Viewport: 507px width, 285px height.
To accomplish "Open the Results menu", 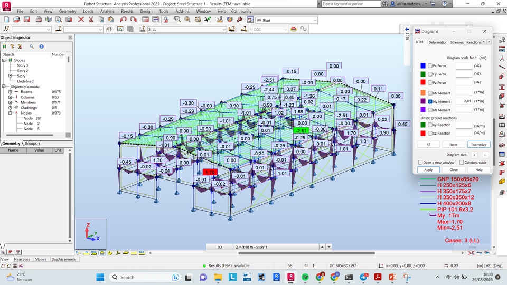I will [127, 11].
